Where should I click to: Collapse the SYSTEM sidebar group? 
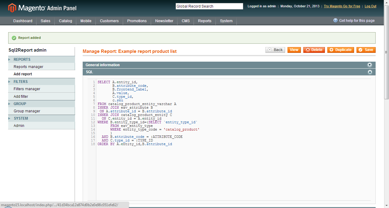point(10,118)
